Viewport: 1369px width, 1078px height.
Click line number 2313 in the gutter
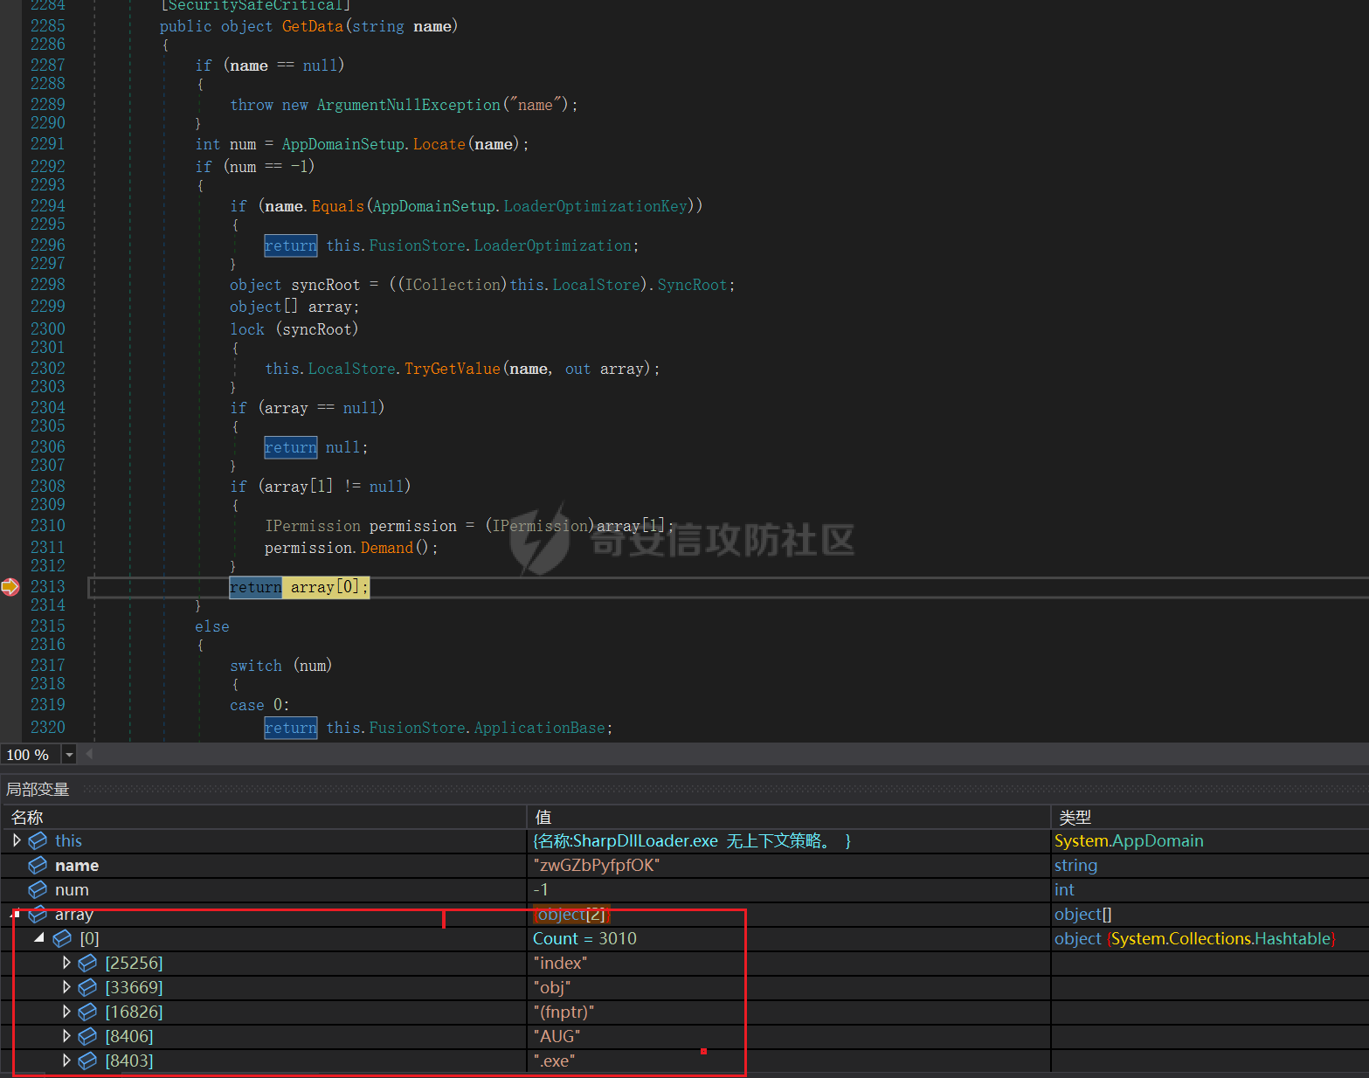(48, 587)
